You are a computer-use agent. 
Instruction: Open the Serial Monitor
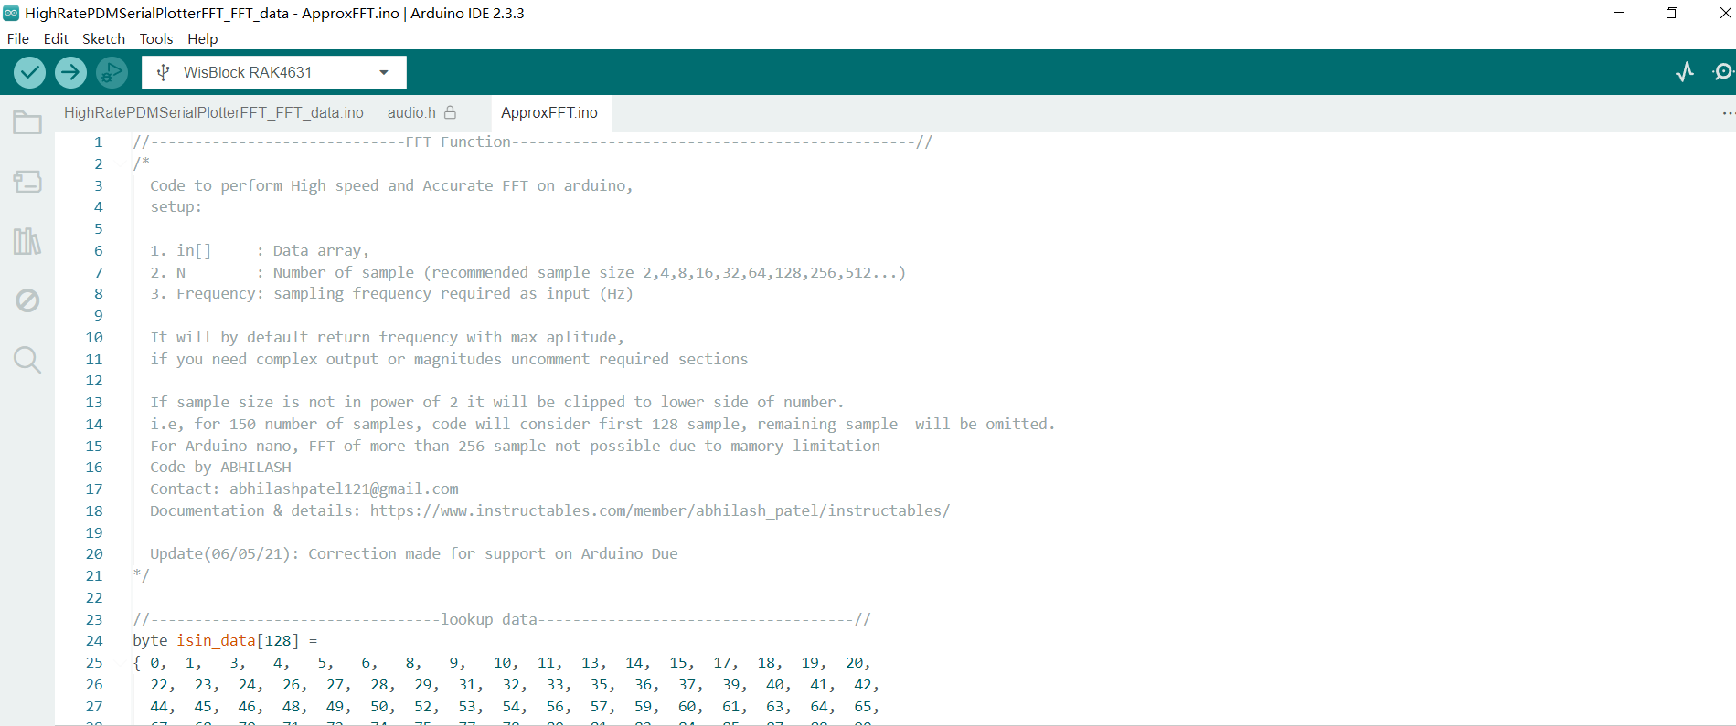click(x=1723, y=72)
